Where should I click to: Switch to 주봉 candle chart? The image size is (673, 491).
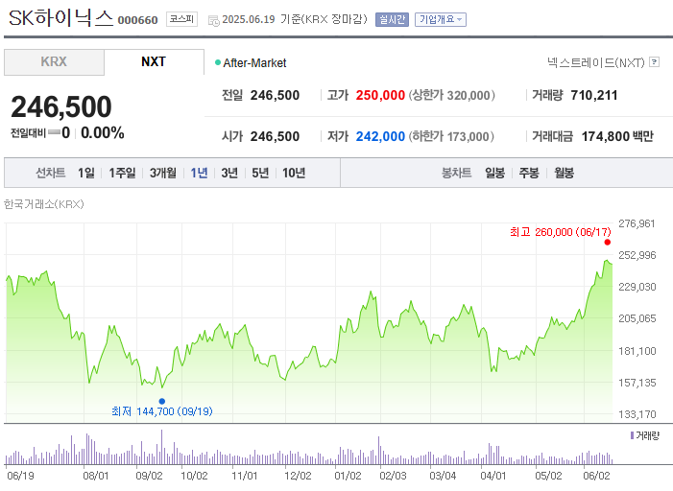click(x=529, y=173)
